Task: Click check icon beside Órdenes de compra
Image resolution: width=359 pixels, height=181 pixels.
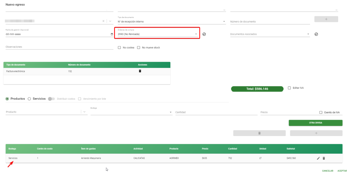Action: [x=204, y=34]
